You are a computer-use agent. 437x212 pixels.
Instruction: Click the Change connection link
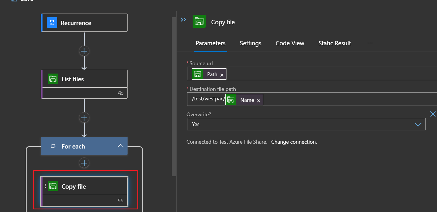click(x=294, y=142)
